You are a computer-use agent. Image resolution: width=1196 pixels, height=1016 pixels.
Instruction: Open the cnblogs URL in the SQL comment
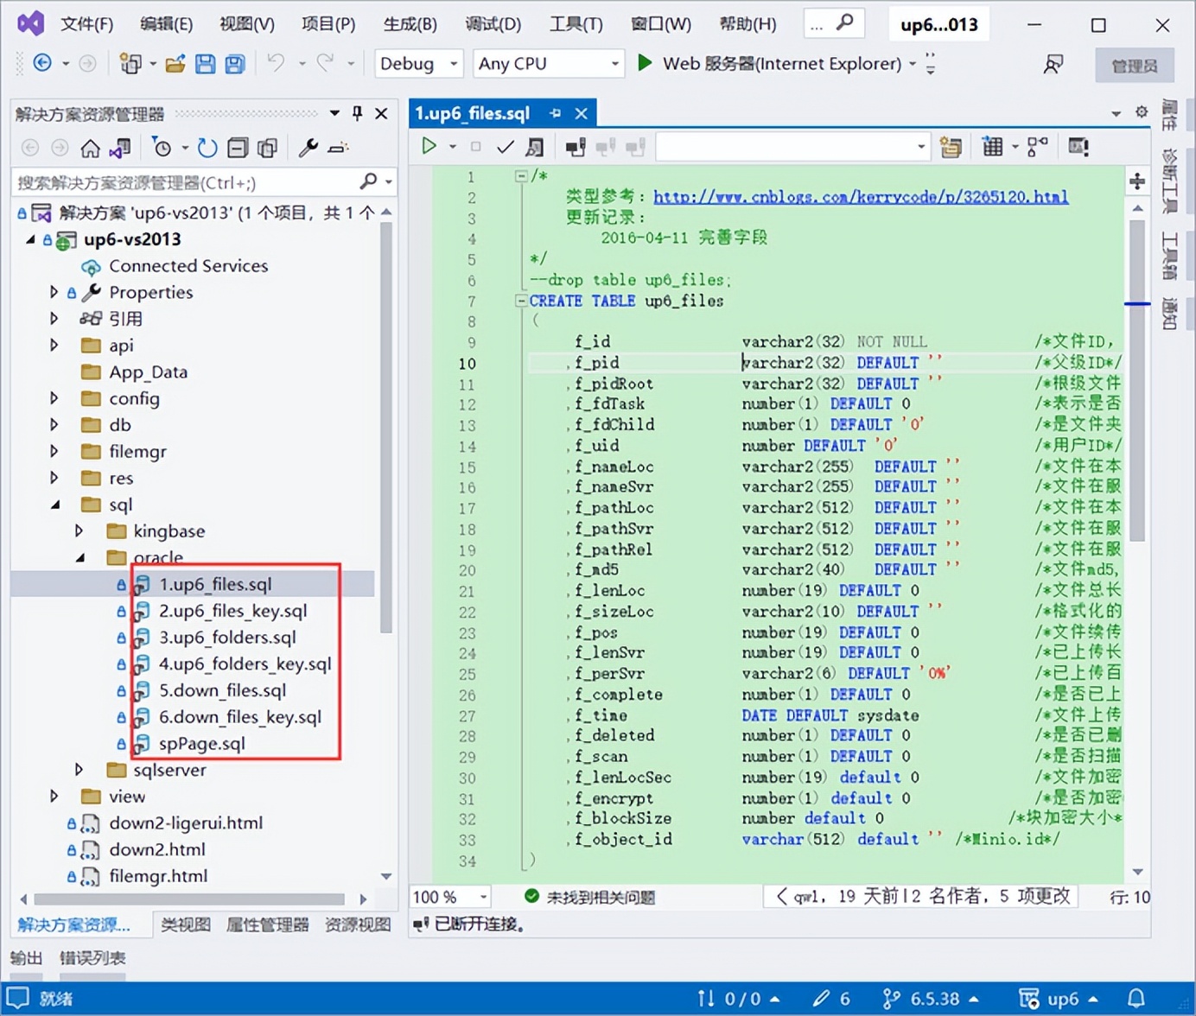coord(861,197)
